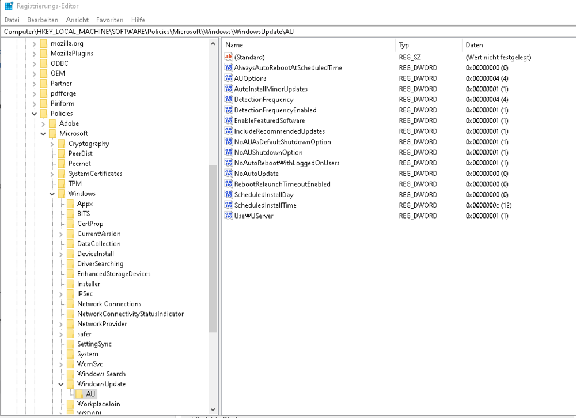Viewport: 576px width, 418px height.
Task: Click the AU key folder icon
Action: 79,394
